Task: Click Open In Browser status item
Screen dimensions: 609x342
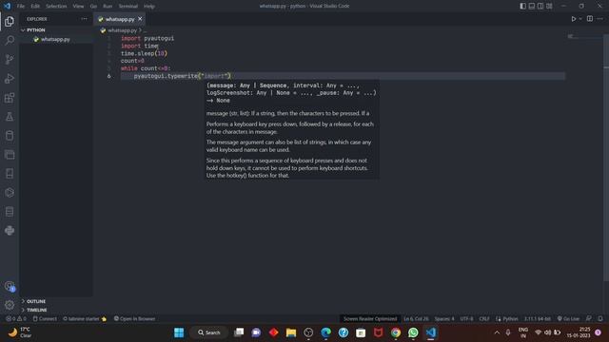Action: [135, 319]
